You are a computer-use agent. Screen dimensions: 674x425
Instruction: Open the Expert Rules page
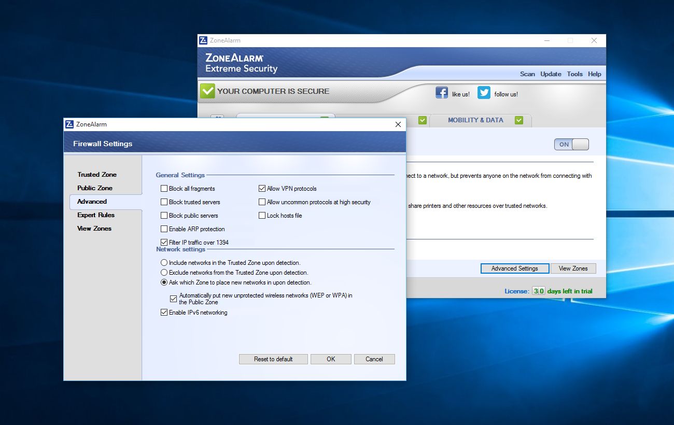96,215
